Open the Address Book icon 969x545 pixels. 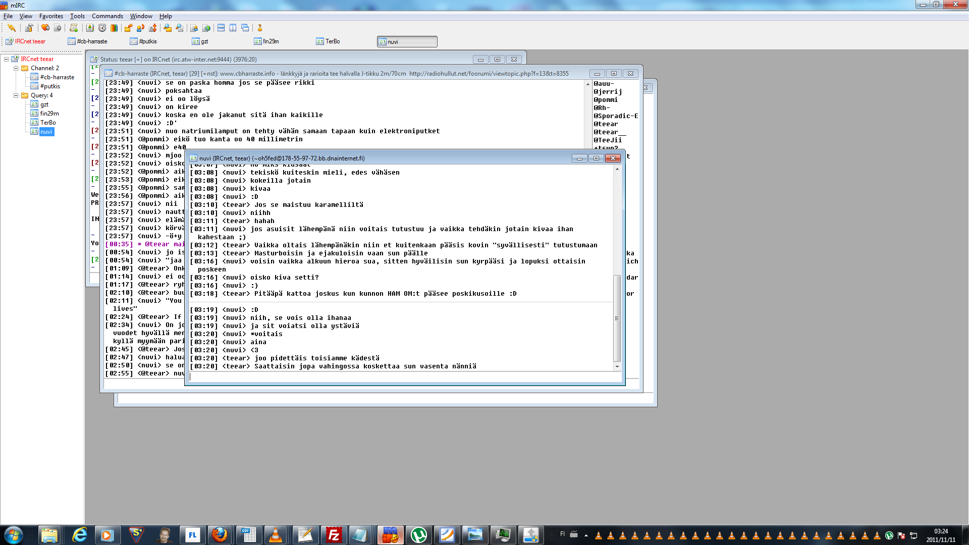(x=90, y=28)
